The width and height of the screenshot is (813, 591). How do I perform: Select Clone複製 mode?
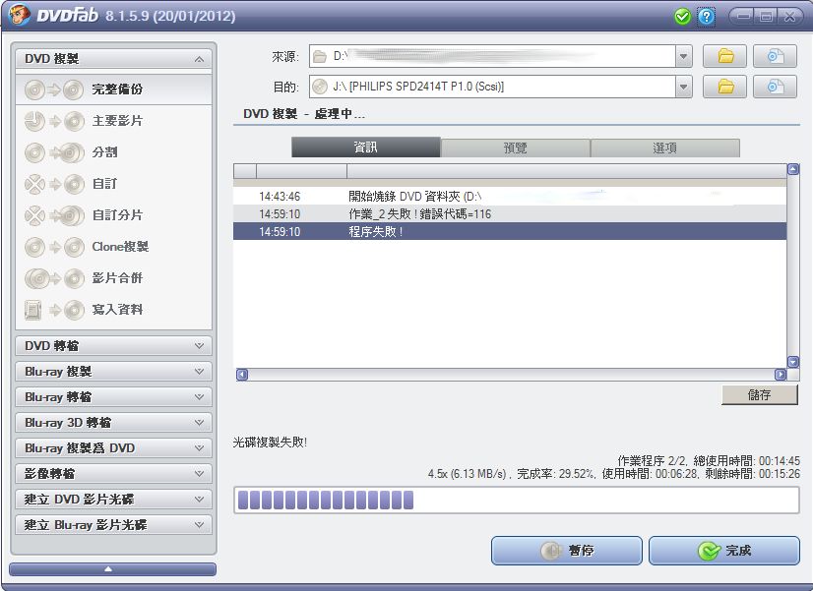tap(113, 247)
